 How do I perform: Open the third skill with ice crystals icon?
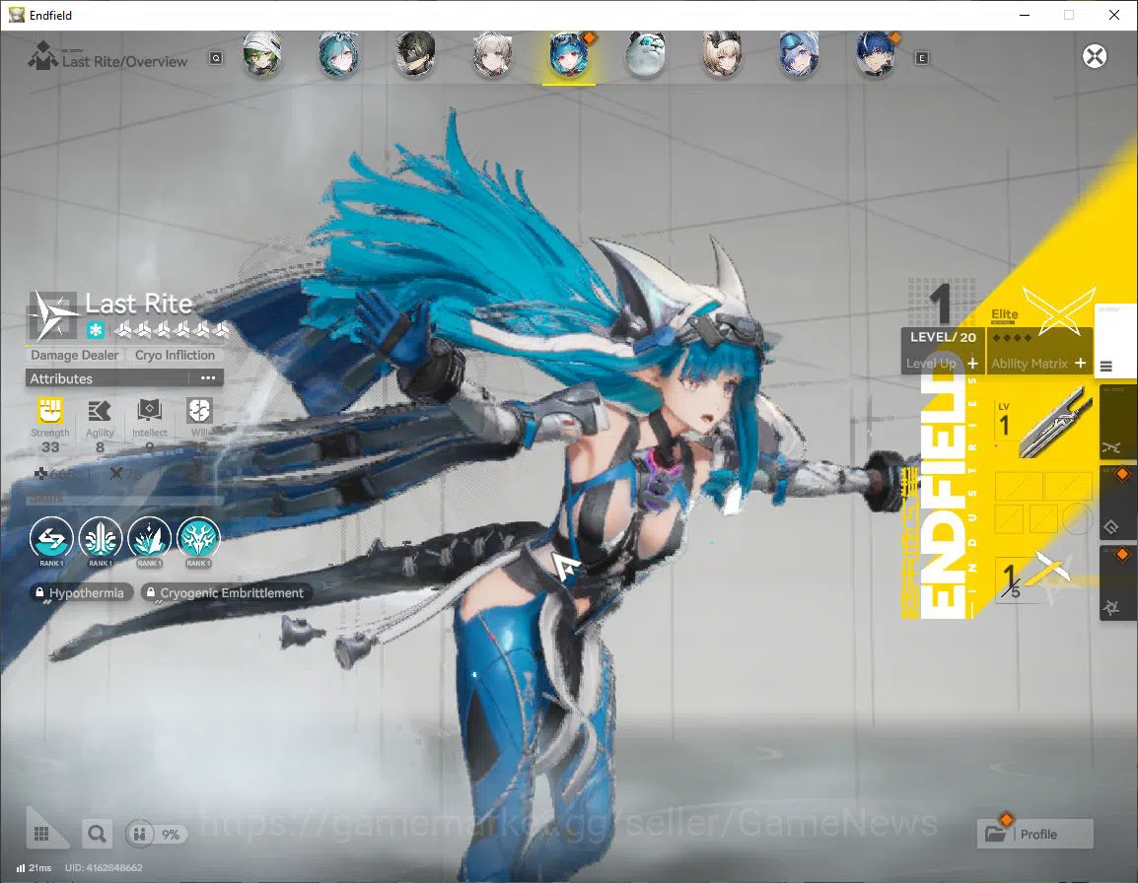coord(150,538)
